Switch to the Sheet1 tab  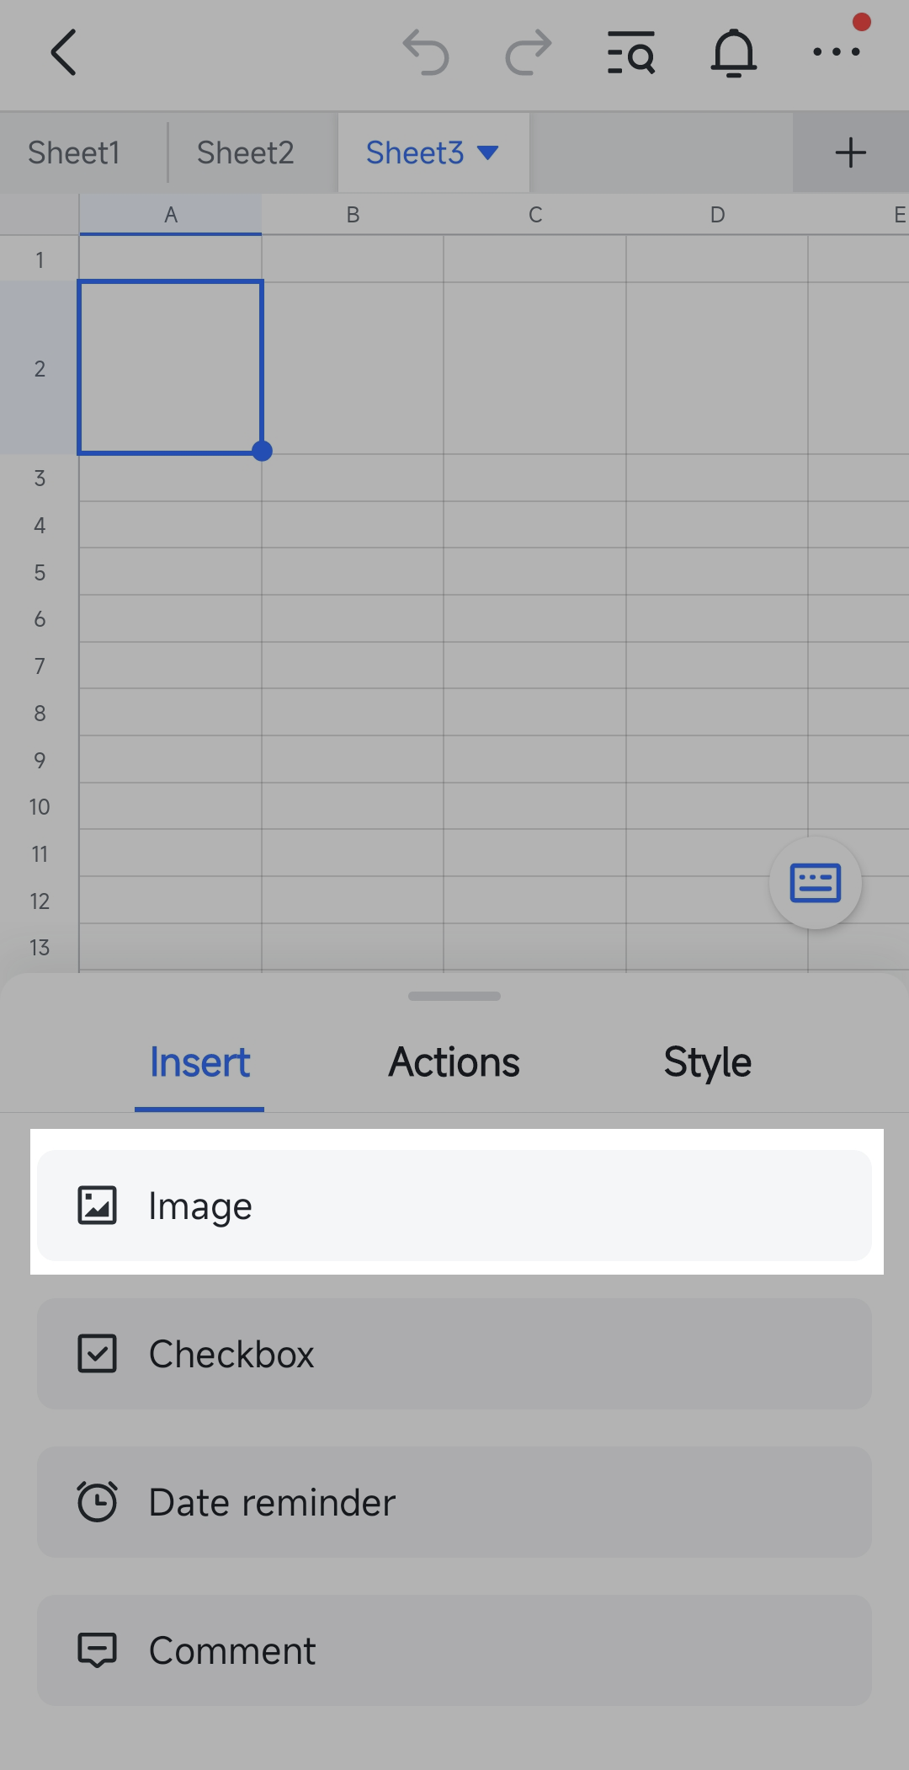74,152
